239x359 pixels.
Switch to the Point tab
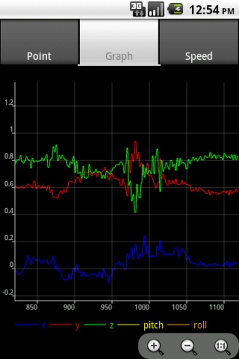coord(39,42)
